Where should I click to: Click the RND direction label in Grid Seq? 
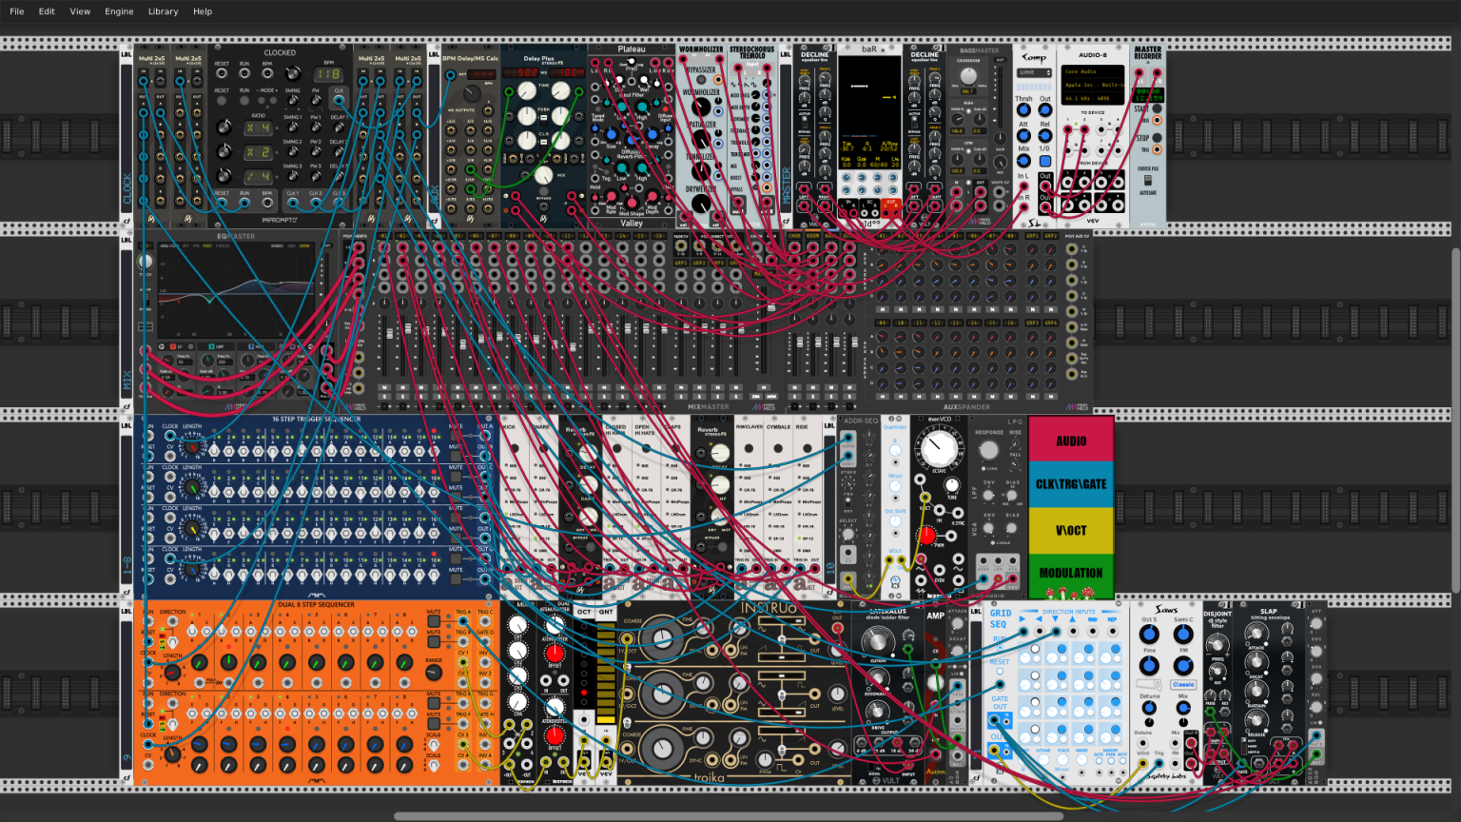(1092, 619)
